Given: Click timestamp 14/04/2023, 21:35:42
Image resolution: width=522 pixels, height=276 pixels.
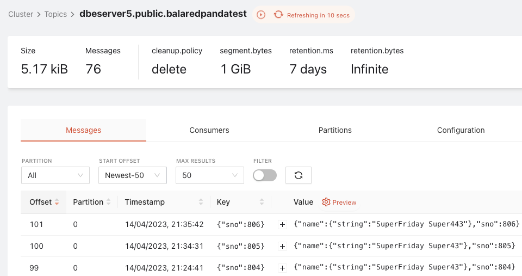Looking at the screenshot, I should 164,224.
